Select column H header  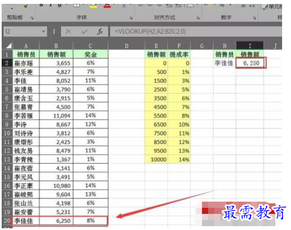tap(225, 46)
